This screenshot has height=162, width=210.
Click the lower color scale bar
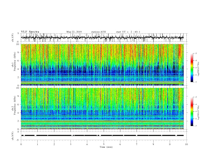tap(192, 111)
